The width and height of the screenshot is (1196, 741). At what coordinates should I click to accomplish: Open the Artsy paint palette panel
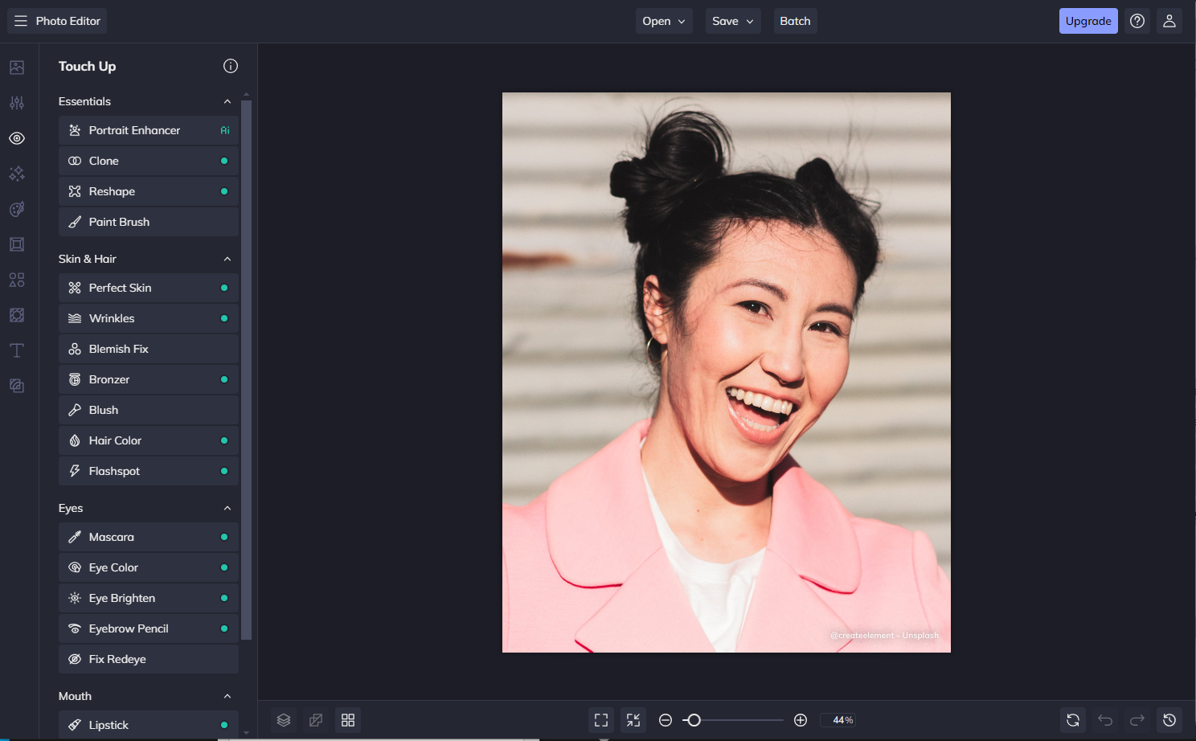(x=17, y=209)
